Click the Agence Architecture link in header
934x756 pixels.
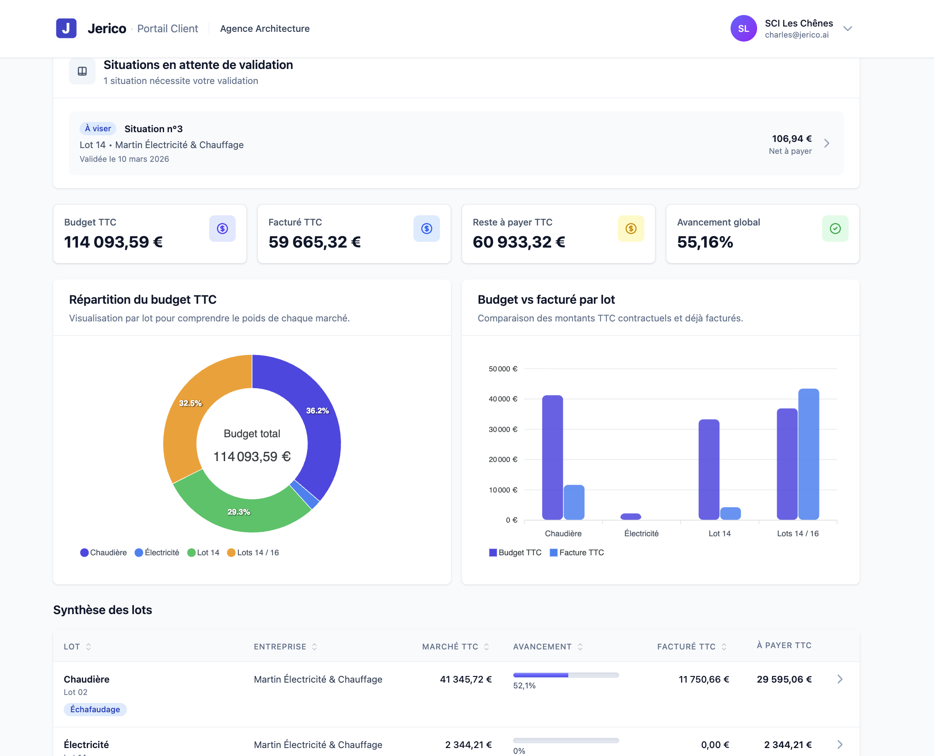tap(265, 29)
